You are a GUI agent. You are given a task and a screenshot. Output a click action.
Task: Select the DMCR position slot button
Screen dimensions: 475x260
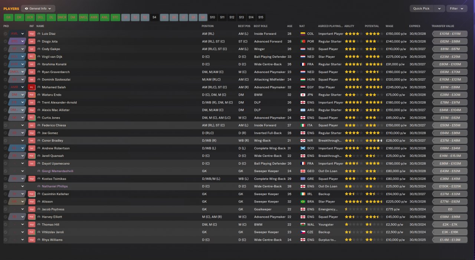click(x=62, y=17)
